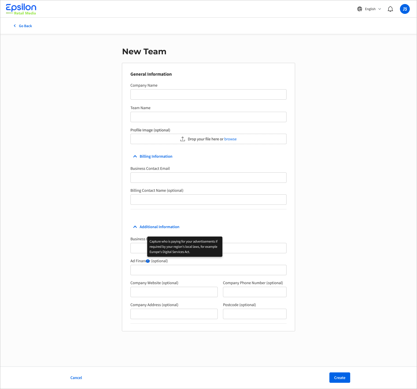The width and height of the screenshot is (417, 389).
Task: Click the Ad Financer tooltip text
Action: pyautogui.click(x=184, y=247)
